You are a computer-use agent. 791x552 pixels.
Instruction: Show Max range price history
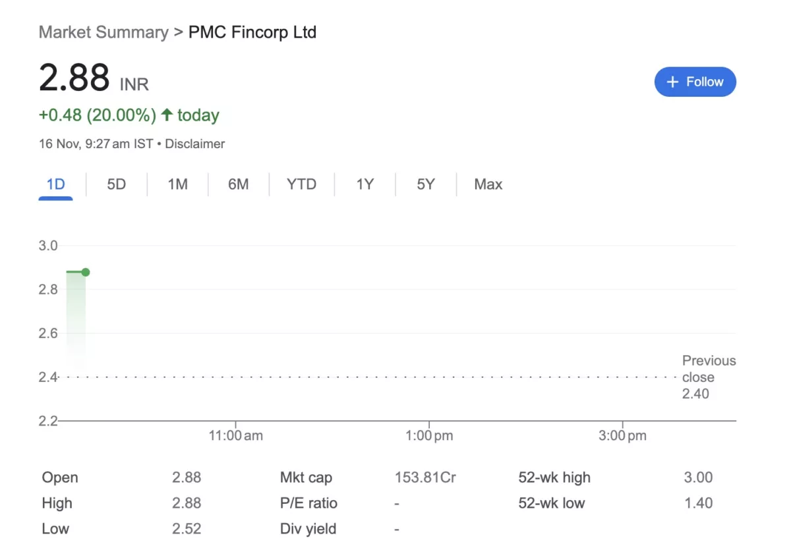coord(488,184)
